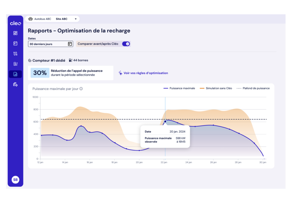Image resolution: width=292 pixels, height=203 pixels.
Task: Click the routes icon in sidebar
Action: [x=15, y=54]
